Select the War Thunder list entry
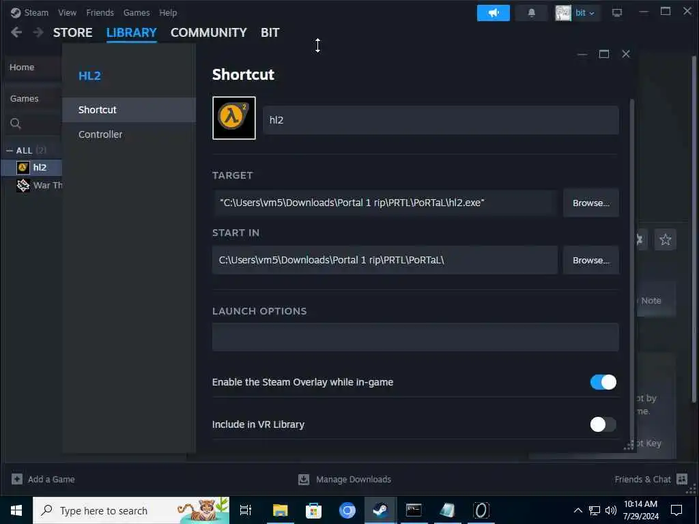The width and height of the screenshot is (699, 524). (48, 186)
